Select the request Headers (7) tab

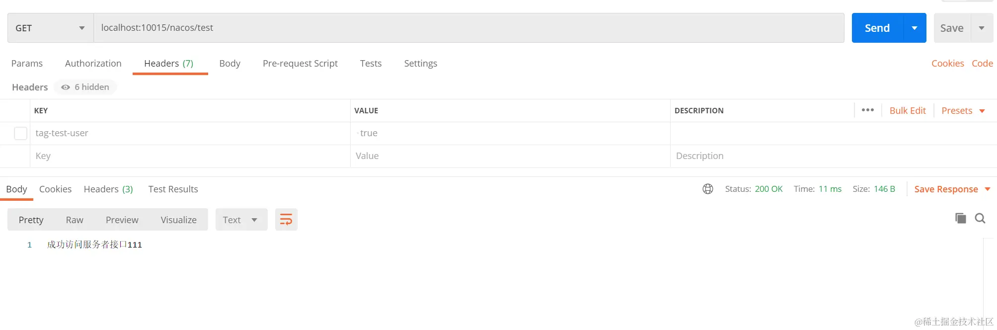(x=169, y=63)
